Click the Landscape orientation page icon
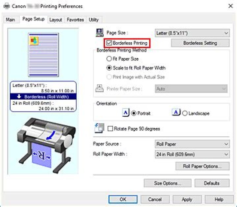Viewport: 237px width, 207px height. tap(176, 112)
